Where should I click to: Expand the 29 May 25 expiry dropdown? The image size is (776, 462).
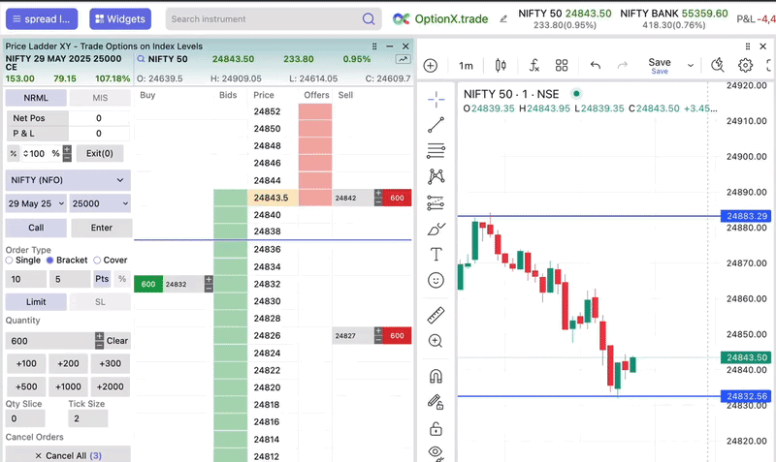coord(36,203)
